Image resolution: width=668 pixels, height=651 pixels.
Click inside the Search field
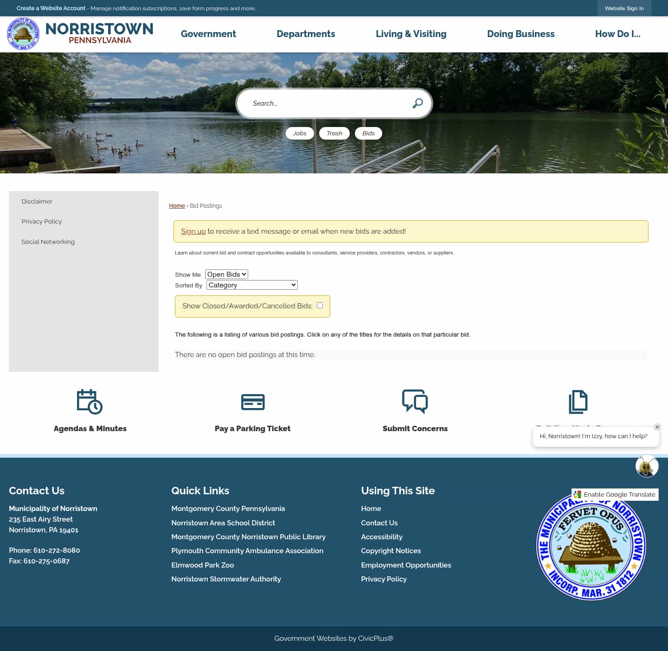[x=325, y=103]
